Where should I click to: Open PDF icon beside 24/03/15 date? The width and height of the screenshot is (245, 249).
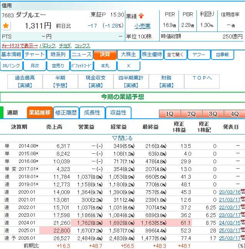point(243,222)
